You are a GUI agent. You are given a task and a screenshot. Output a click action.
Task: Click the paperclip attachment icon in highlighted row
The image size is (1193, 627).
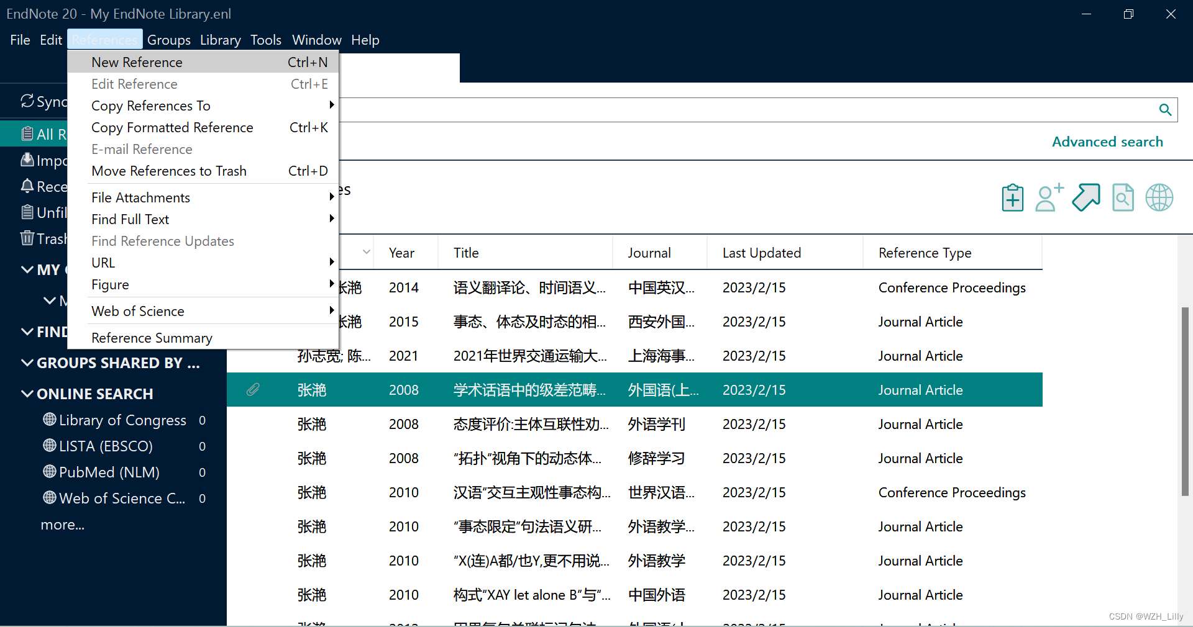253,390
